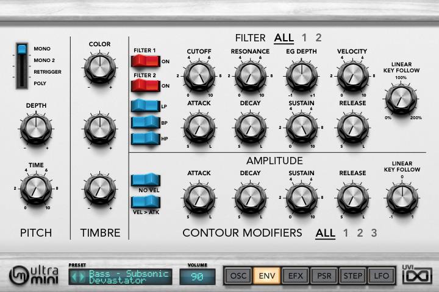
Task: Click the filter RELEASE knob
Action: (x=353, y=127)
